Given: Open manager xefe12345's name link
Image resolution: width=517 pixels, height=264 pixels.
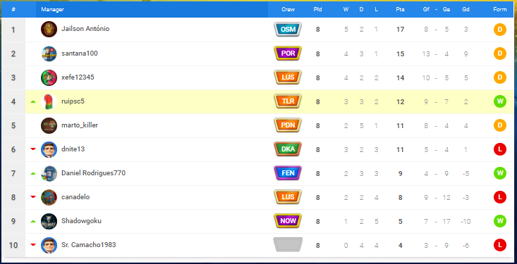Looking at the screenshot, I should [78, 77].
